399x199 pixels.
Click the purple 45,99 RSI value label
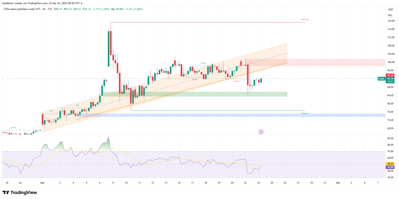coord(390,167)
